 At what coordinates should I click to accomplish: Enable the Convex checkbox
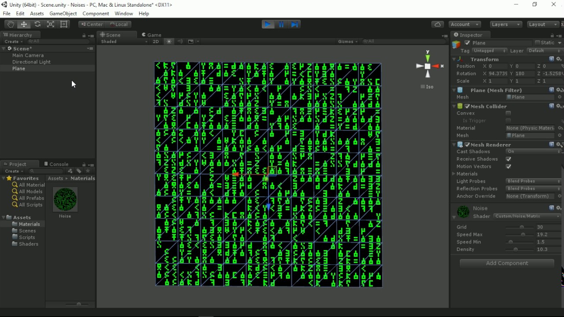click(x=508, y=113)
